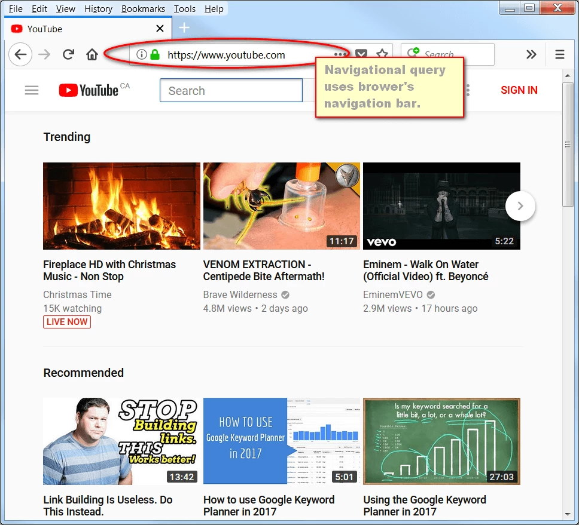Click the EminemVEVO verified checkmark
The image size is (579, 525).
click(x=431, y=294)
